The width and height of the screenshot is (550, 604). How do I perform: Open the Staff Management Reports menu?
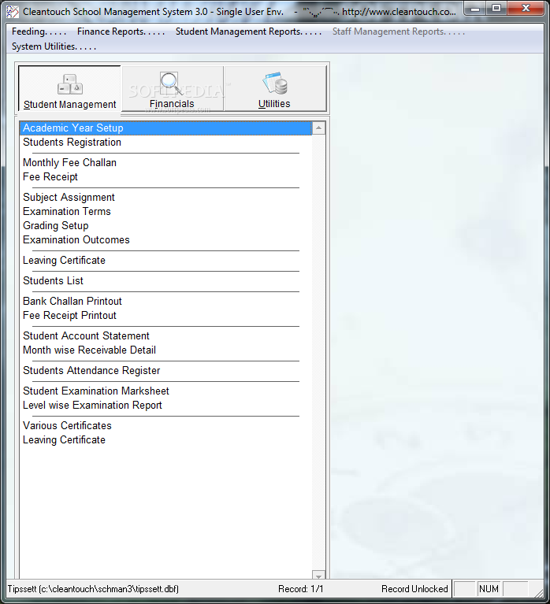(399, 31)
